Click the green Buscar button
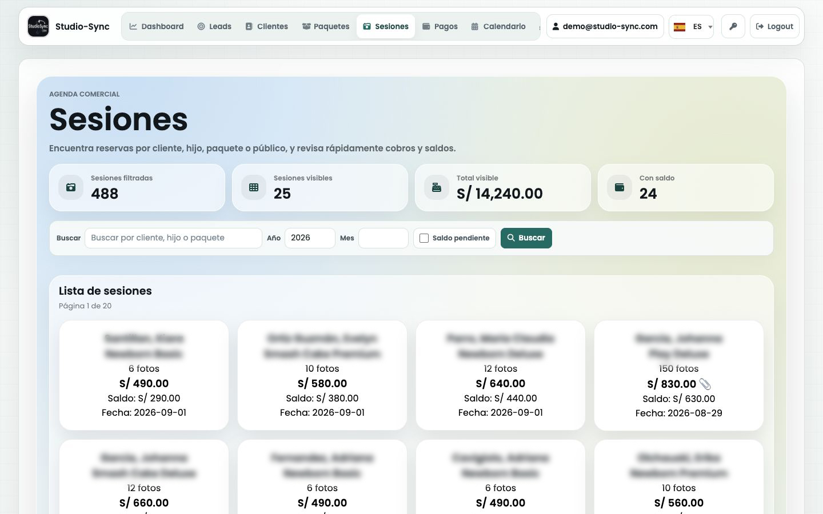Screen dimensions: 823x514 click(x=526, y=238)
